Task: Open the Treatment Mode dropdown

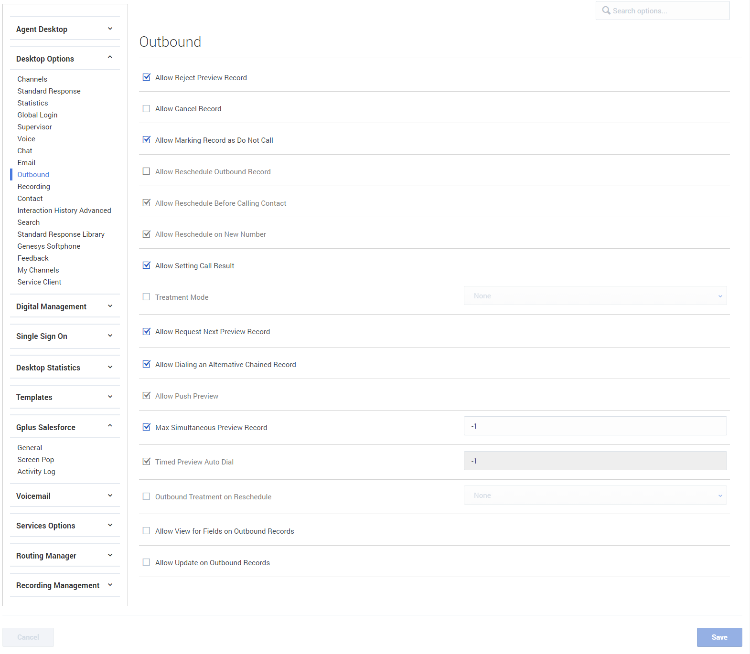Action: [595, 296]
